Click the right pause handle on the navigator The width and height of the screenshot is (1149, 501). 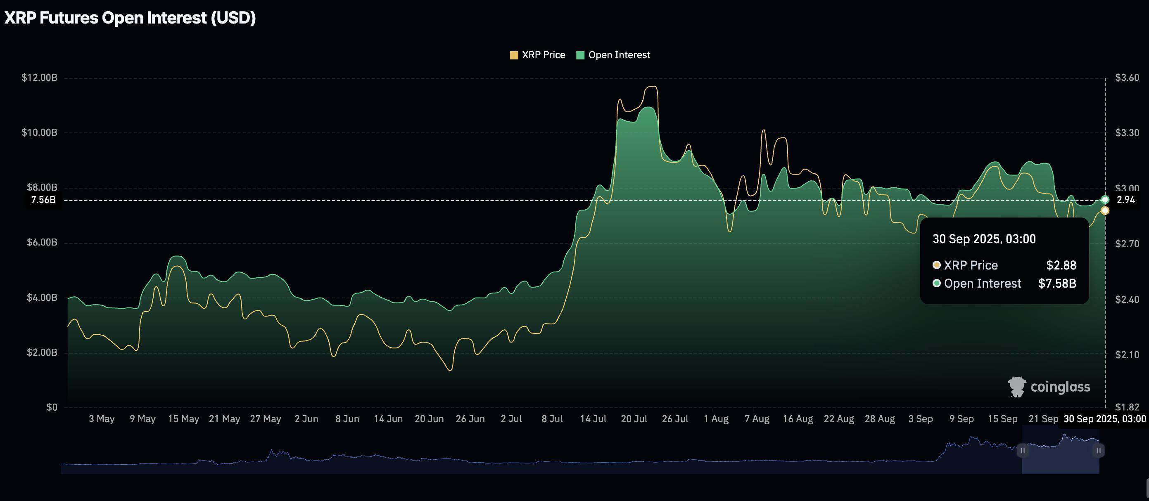coord(1098,451)
